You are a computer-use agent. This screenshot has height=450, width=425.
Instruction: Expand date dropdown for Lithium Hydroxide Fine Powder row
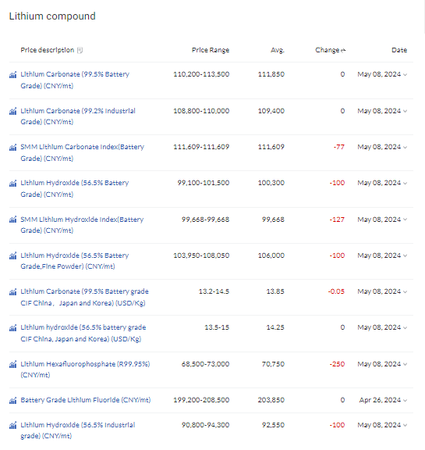point(405,255)
